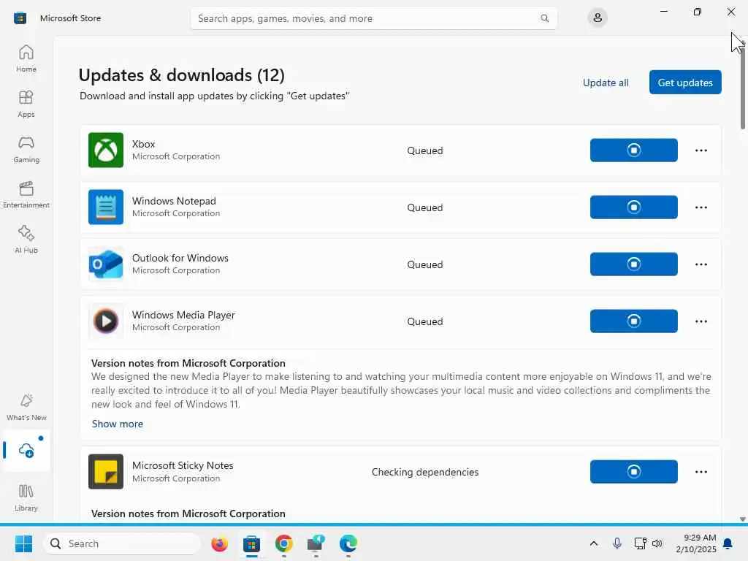748x561 pixels.
Task: Click the Checking dependencies status text
Action: click(425, 472)
